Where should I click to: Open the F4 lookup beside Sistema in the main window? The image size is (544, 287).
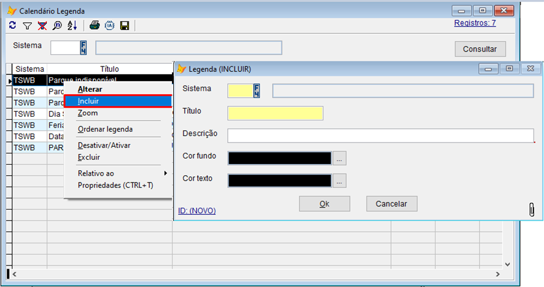84,48
